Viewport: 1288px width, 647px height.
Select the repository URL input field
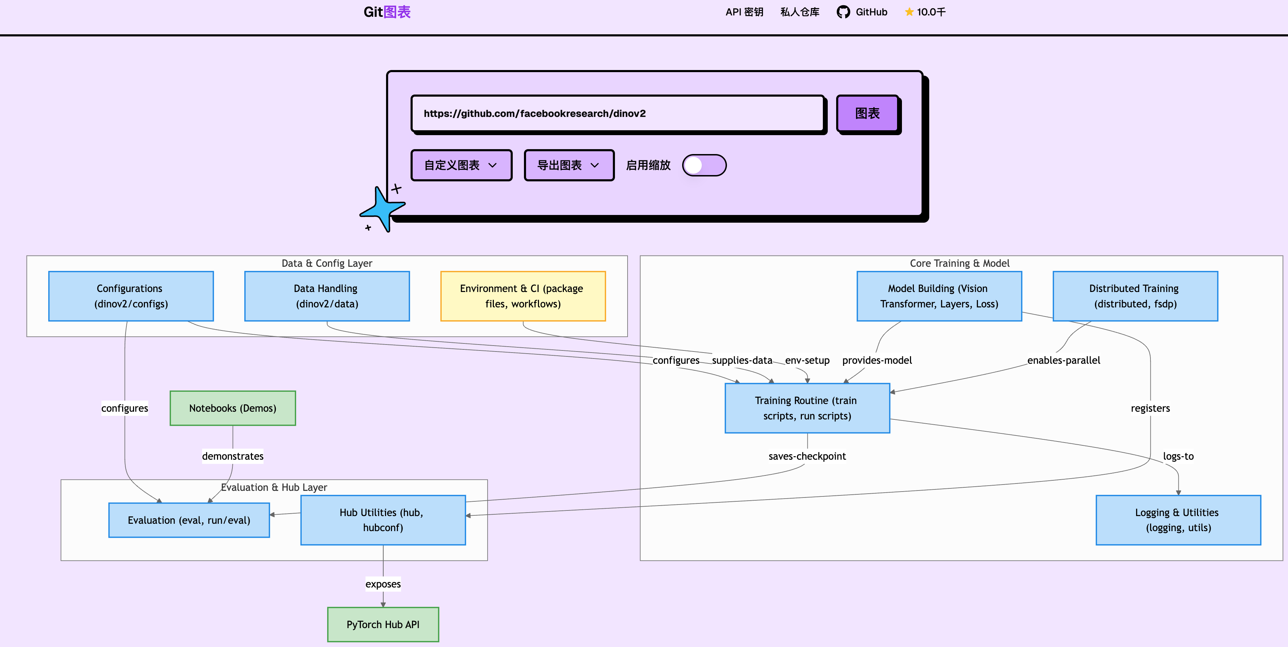coord(617,113)
